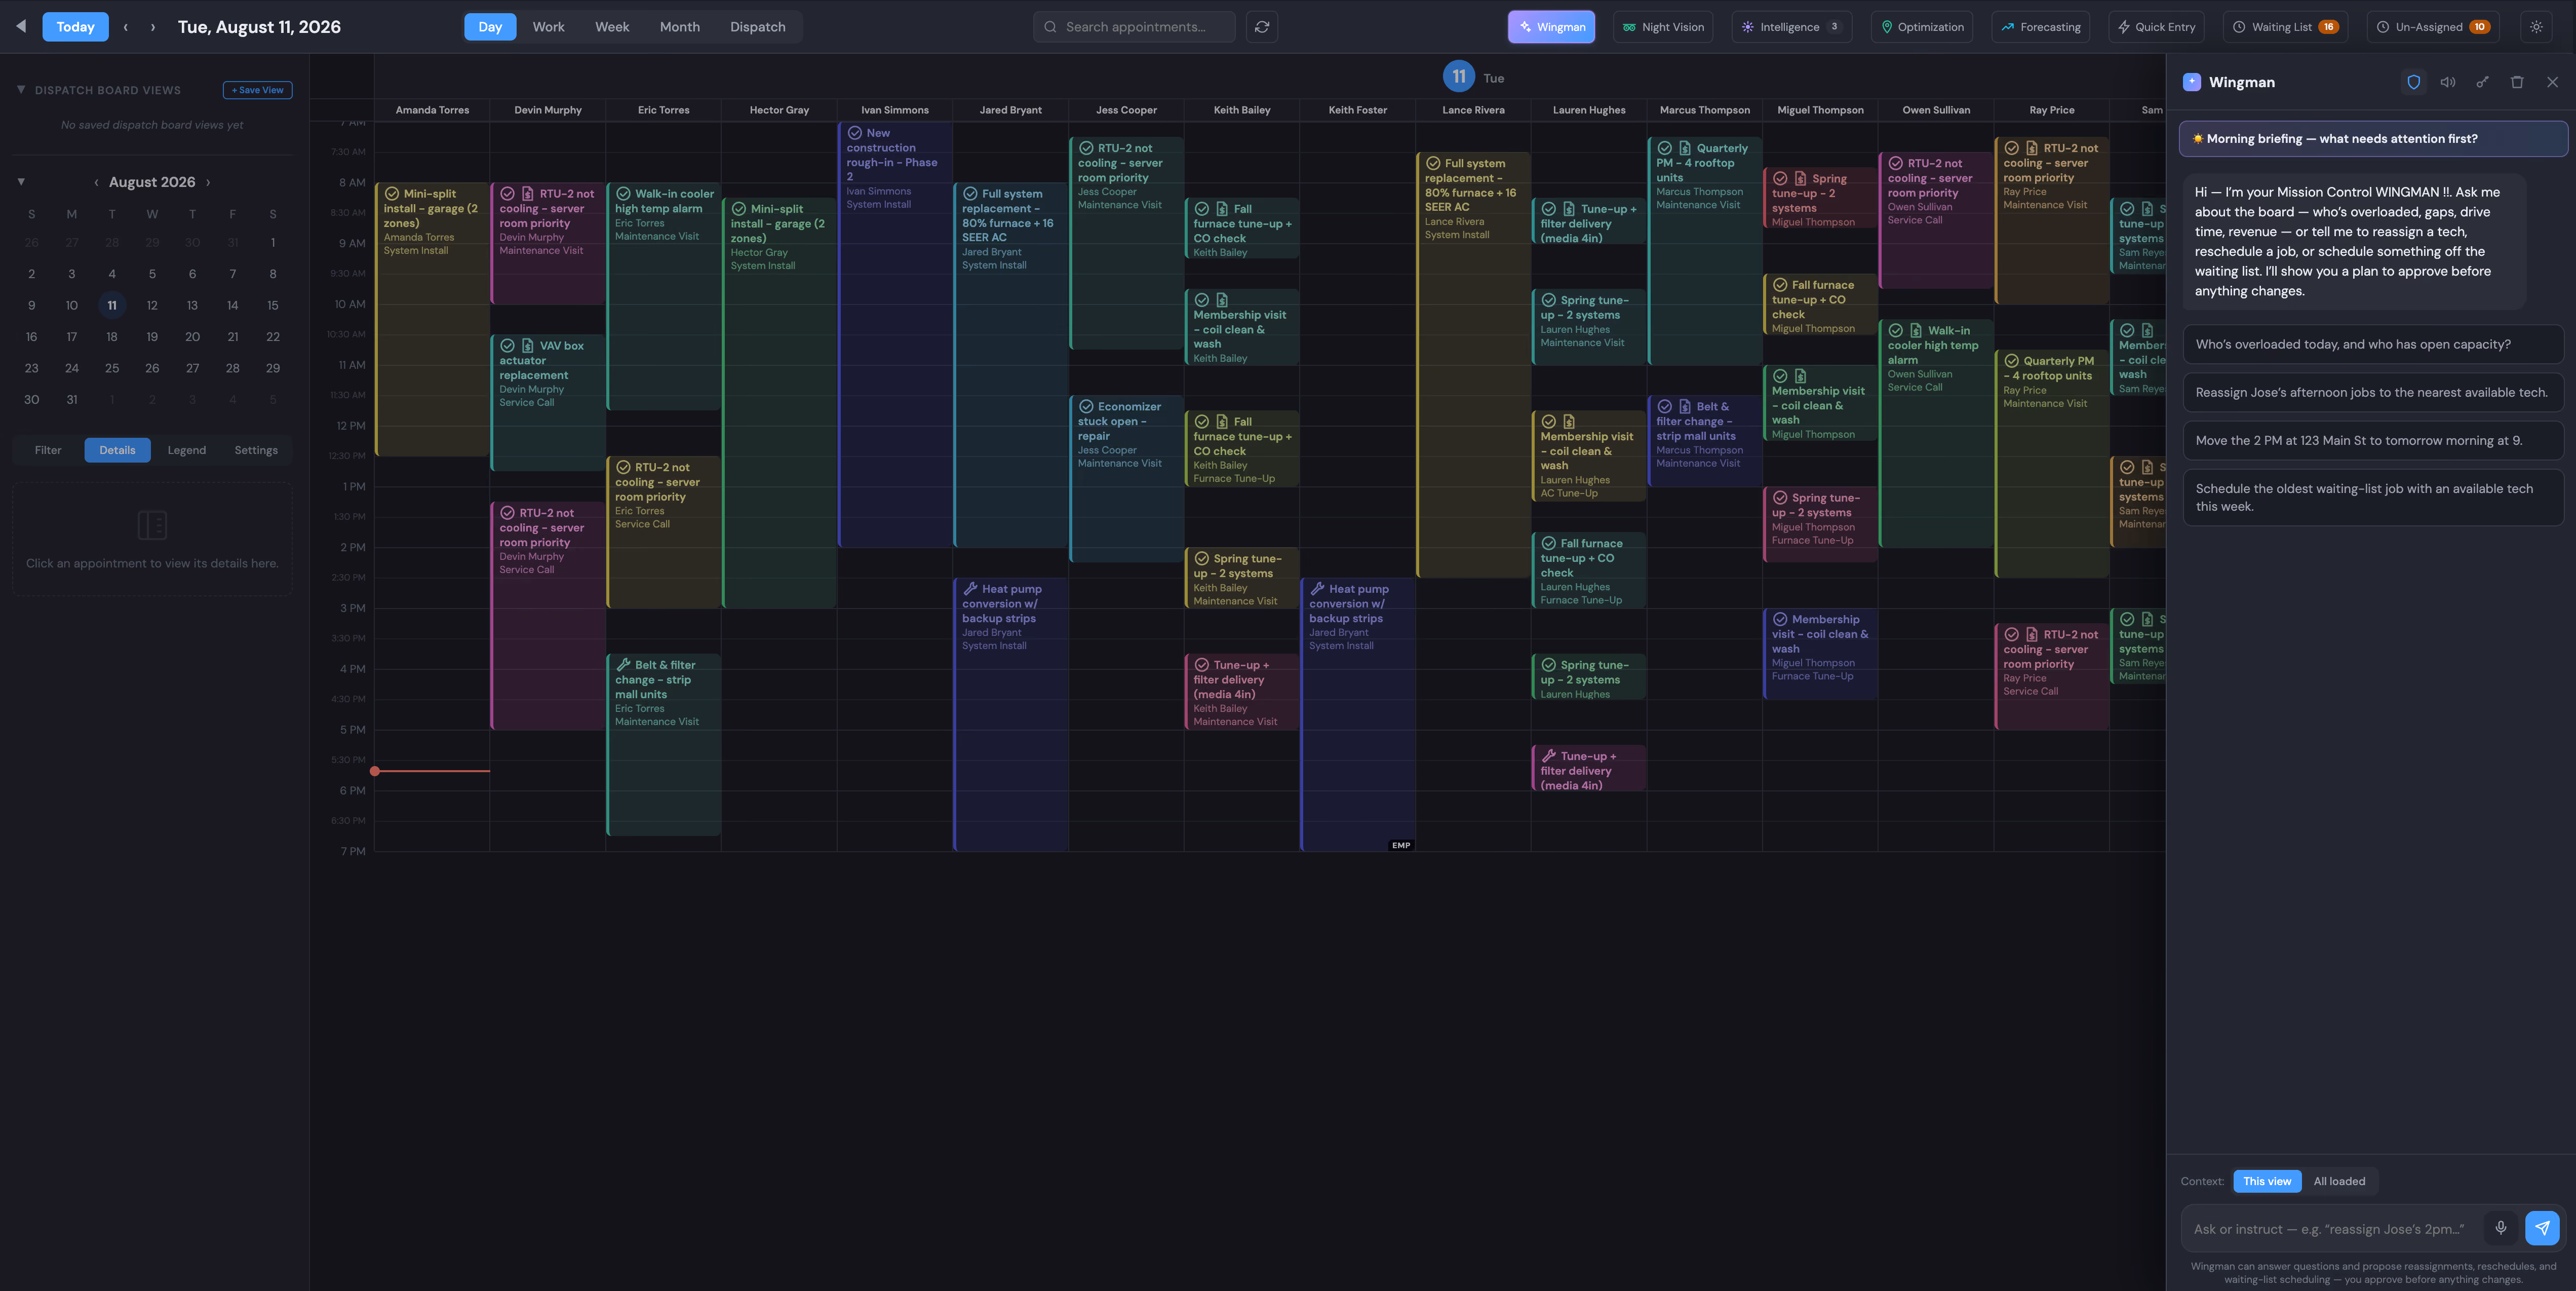Click the details panel placeholder icon
Image resolution: width=2576 pixels, height=1291 pixels.
152,524
